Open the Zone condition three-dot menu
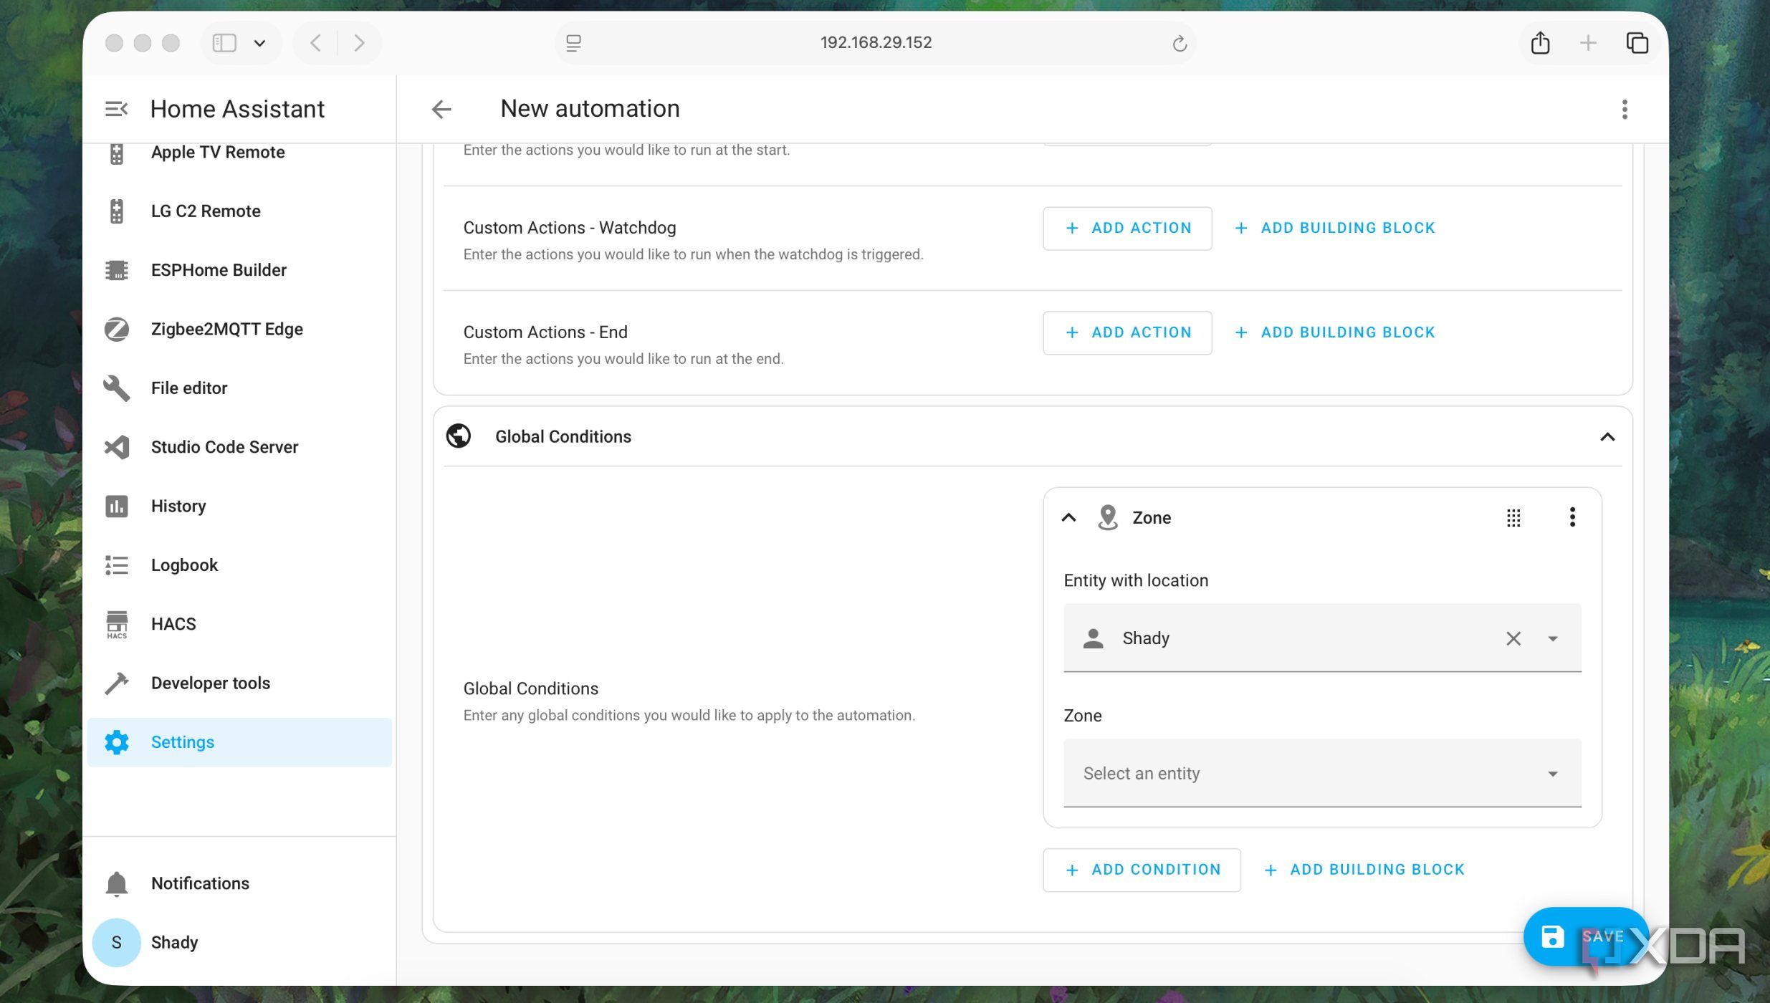 (1572, 517)
